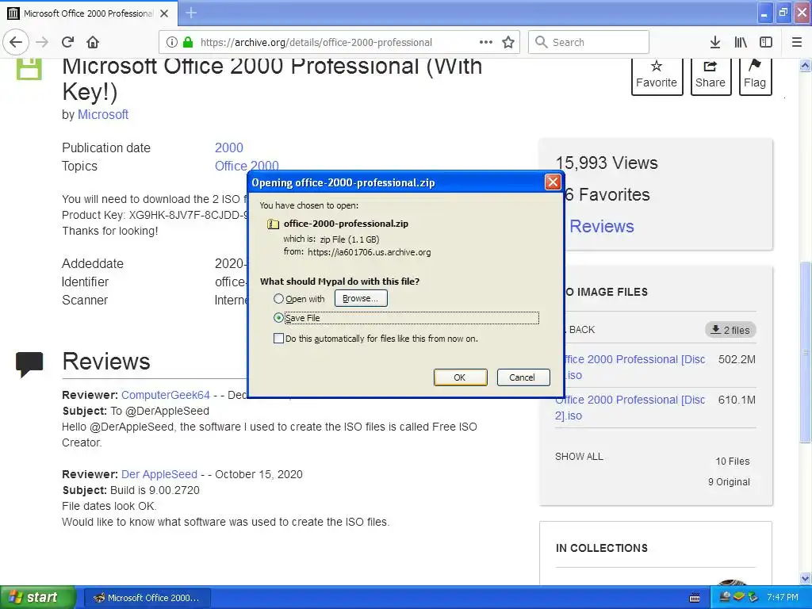Click the Favorite star button

coord(656,75)
